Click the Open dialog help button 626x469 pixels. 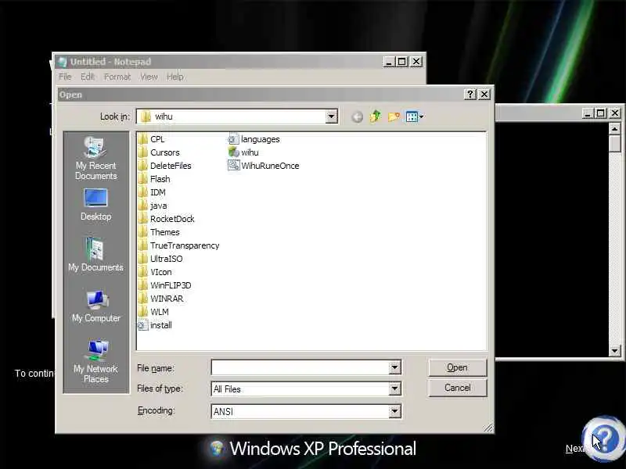pos(470,95)
